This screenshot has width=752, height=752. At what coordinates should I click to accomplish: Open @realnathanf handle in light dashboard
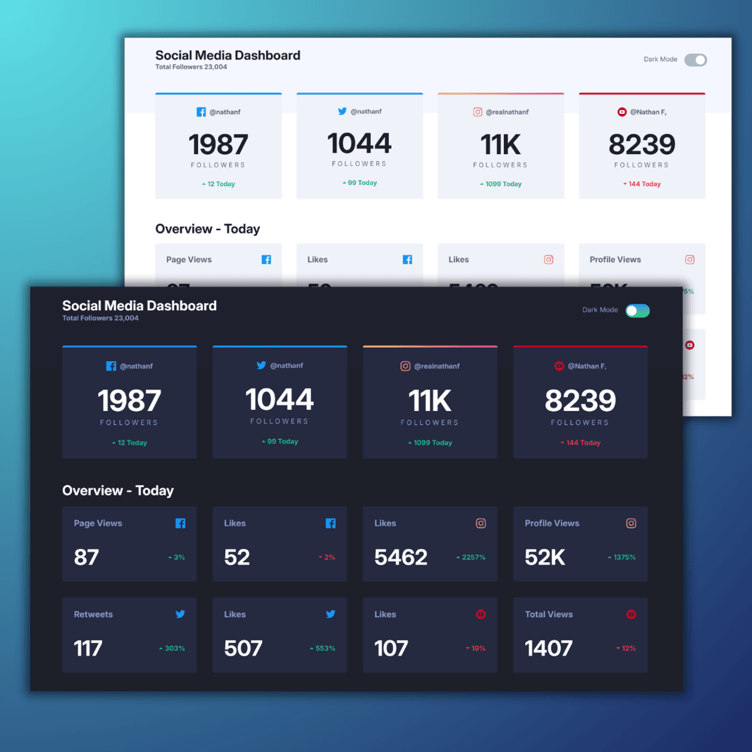(x=507, y=112)
